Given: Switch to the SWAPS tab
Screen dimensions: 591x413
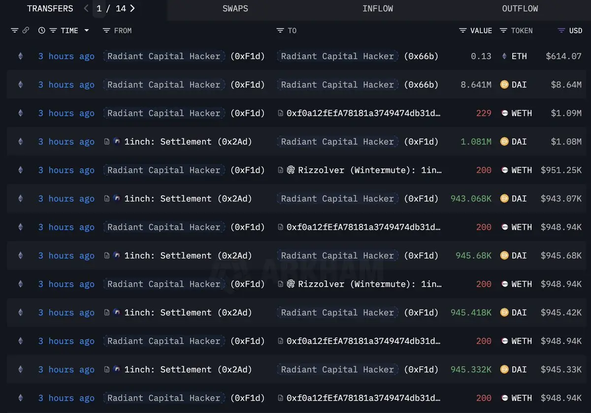Looking at the screenshot, I should click(235, 8).
